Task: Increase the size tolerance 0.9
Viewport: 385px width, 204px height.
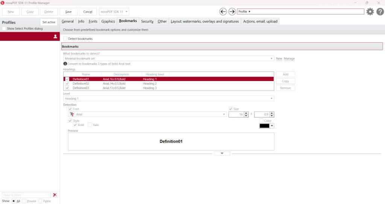Action: [x=271, y=113]
